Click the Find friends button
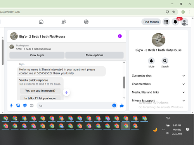194x145 pixels. click(x=151, y=22)
